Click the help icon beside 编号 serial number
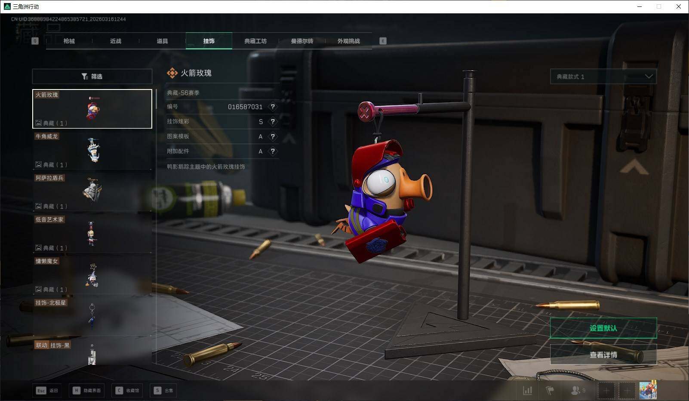Image resolution: width=689 pixels, height=401 pixels. [272, 107]
